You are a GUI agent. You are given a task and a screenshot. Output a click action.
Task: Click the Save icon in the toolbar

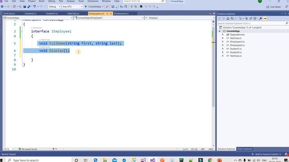[x=24, y=7]
